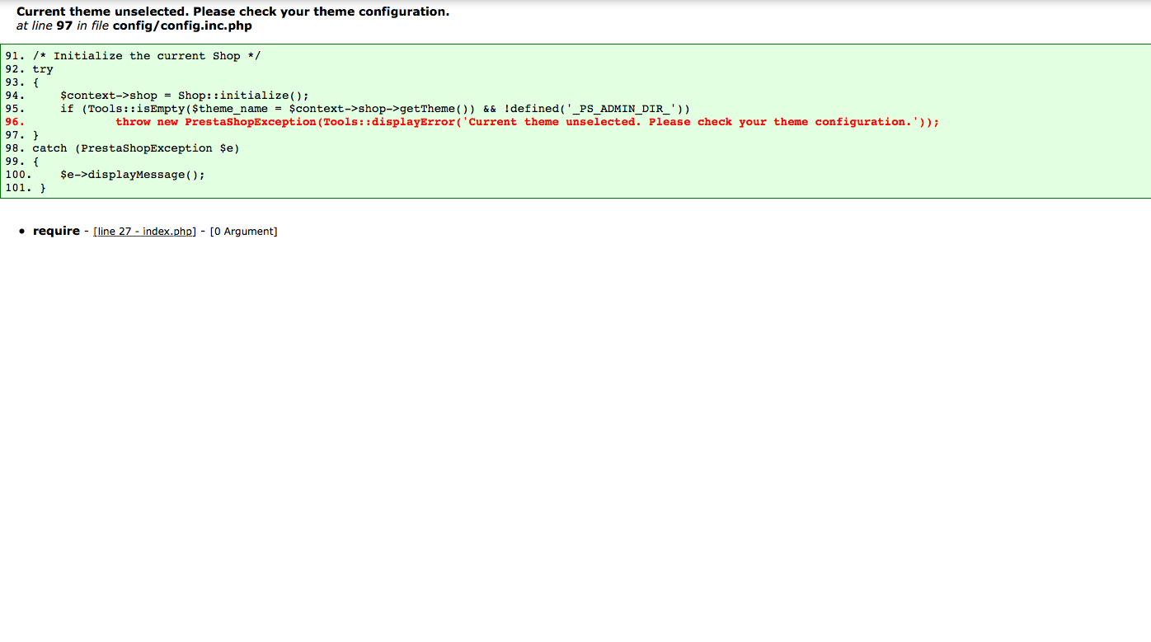Click the "[0 Argument]" text
This screenshot has height=642, width=1151.
[x=244, y=232]
